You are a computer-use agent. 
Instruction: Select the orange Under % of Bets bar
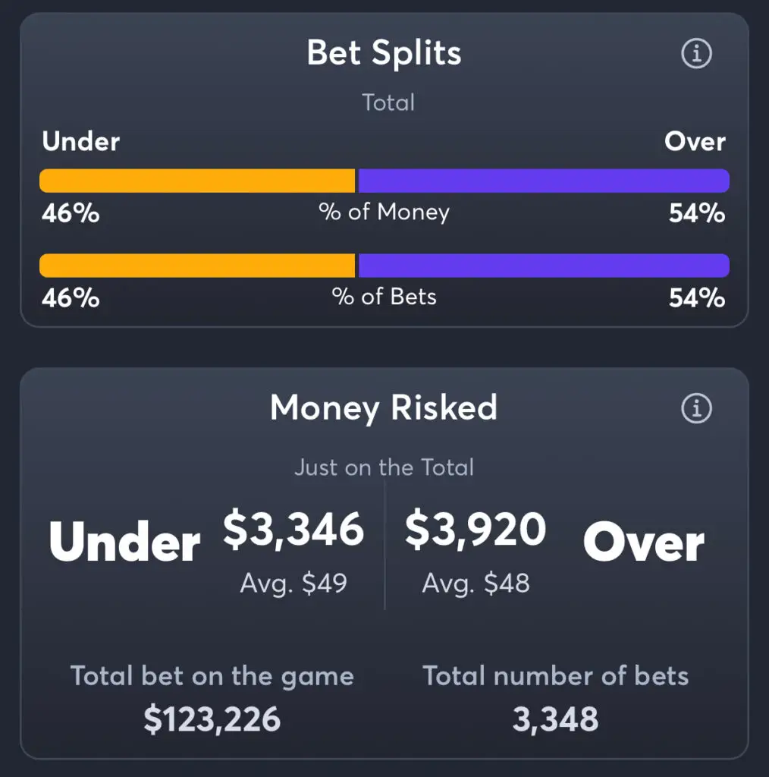click(197, 266)
